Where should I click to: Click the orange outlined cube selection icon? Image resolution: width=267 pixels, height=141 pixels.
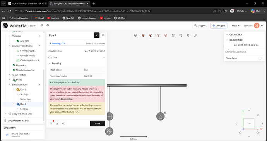click(x=166, y=35)
